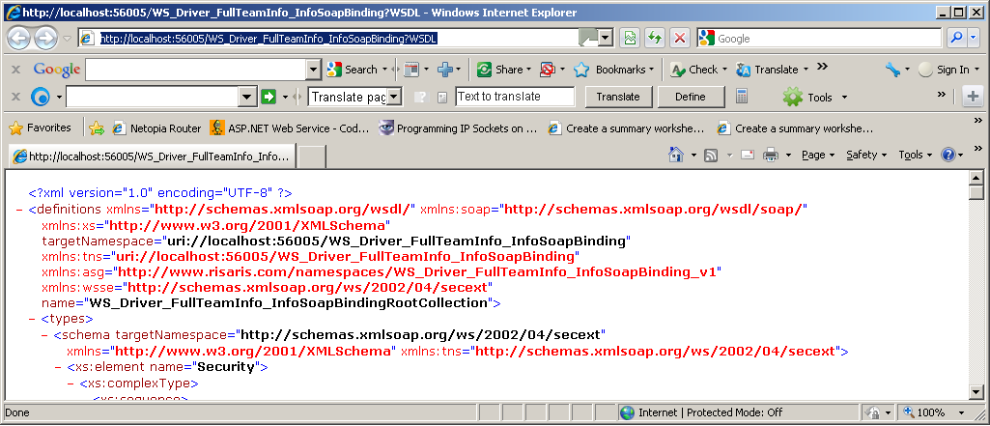Click the Print icon

click(770, 155)
